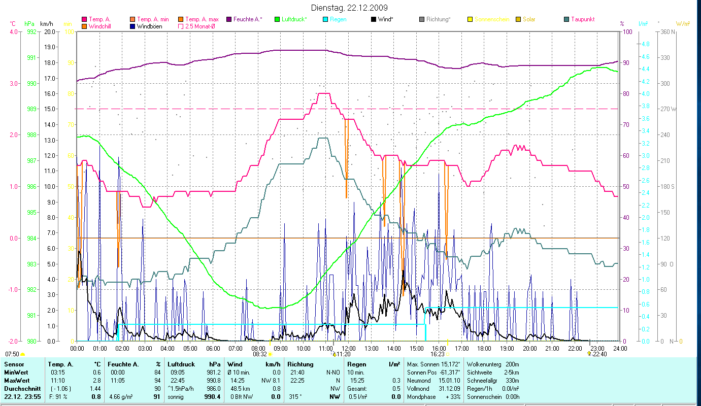This screenshot has width=701, height=406.
Task: Click the Taupunkt legend label
Action: click(x=583, y=19)
